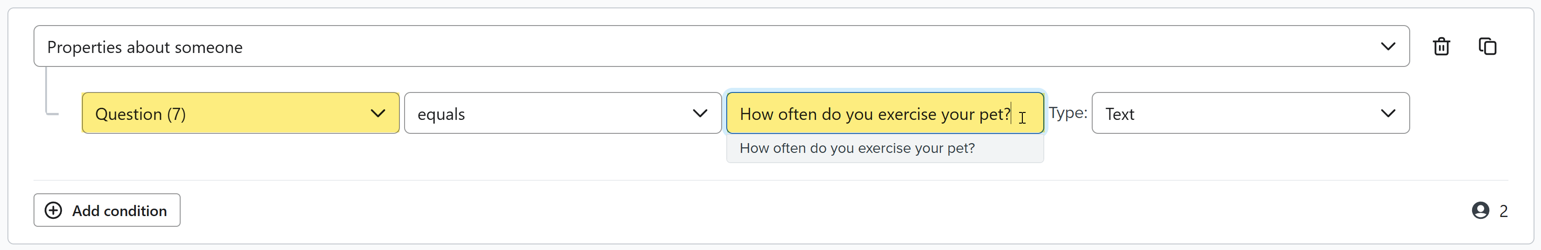Duplicate the condition using the copy icon

pos(1487,46)
